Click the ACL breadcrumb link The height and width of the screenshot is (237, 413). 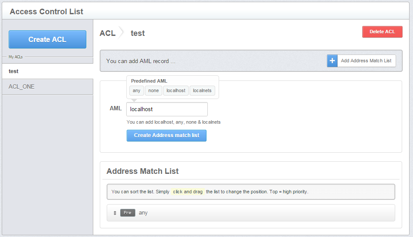tap(108, 33)
